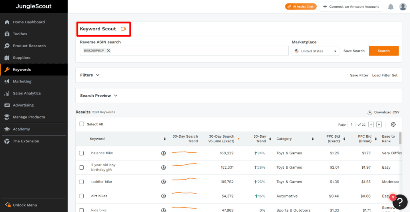Check the toddler bike row checkbox

click(x=82, y=182)
